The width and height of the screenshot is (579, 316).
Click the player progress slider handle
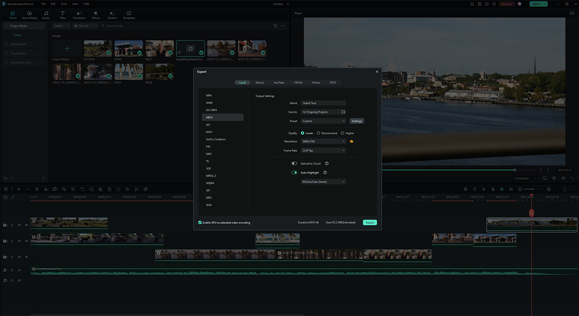pos(515,170)
